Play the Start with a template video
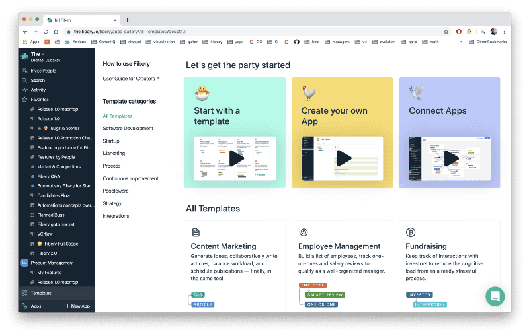This screenshot has height=336, width=529. pos(236,158)
